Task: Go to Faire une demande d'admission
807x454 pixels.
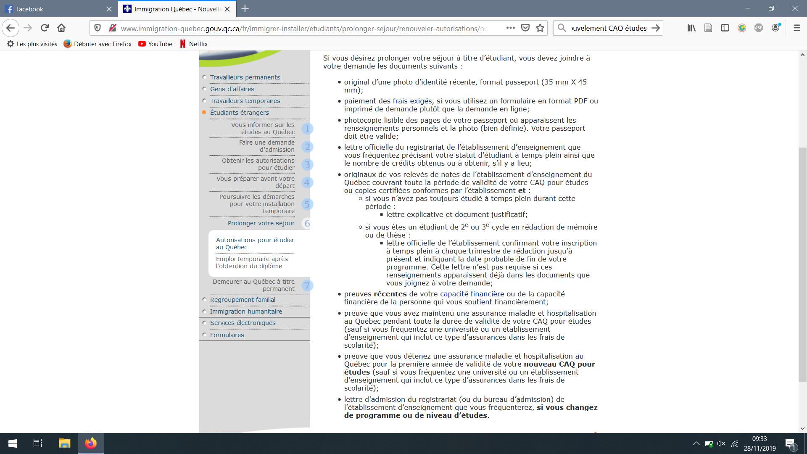Action: (266, 146)
